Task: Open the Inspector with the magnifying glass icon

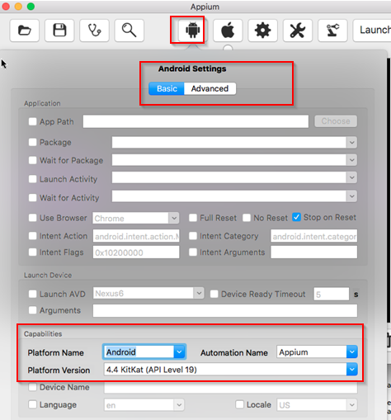Action: (130, 31)
